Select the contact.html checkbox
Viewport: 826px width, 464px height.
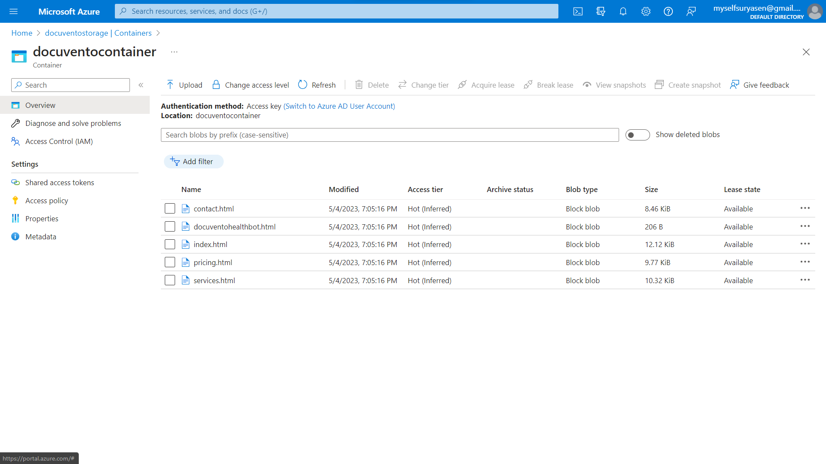coord(170,209)
